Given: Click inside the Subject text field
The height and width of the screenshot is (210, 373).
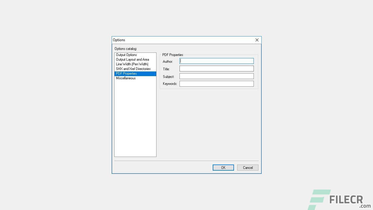Looking at the screenshot, I should coord(216,76).
